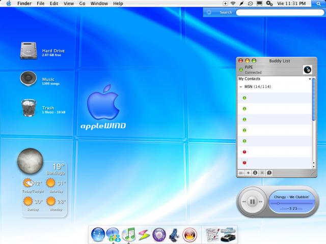Click the Sunday 30° forecast sun

pos(28,201)
